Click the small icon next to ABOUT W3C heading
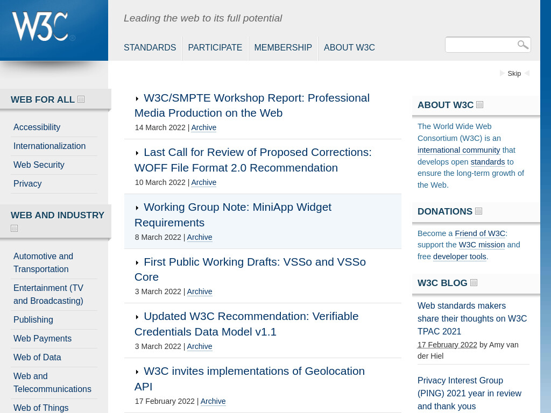The image size is (551, 413). click(x=479, y=105)
